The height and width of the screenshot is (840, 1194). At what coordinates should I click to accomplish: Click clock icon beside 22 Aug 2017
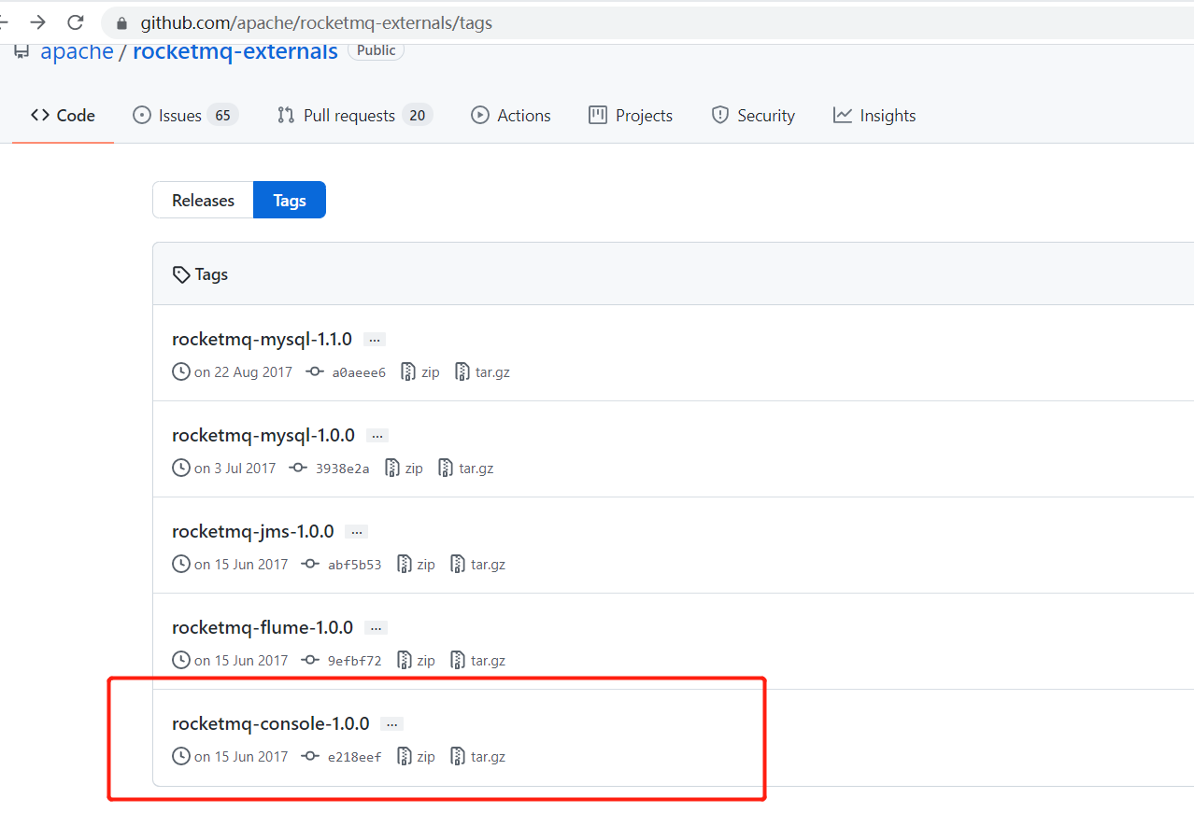181,371
